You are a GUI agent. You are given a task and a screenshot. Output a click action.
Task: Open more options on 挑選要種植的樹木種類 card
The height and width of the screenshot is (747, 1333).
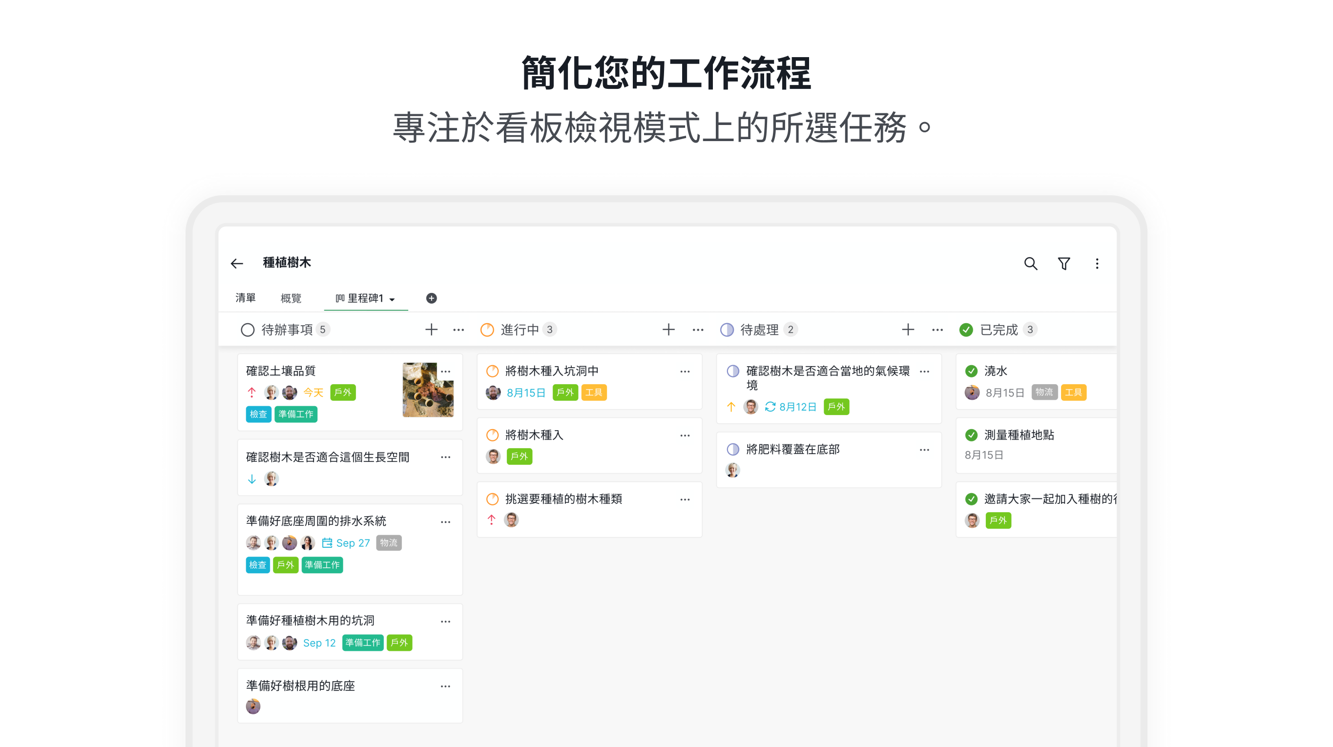(685, 500)
